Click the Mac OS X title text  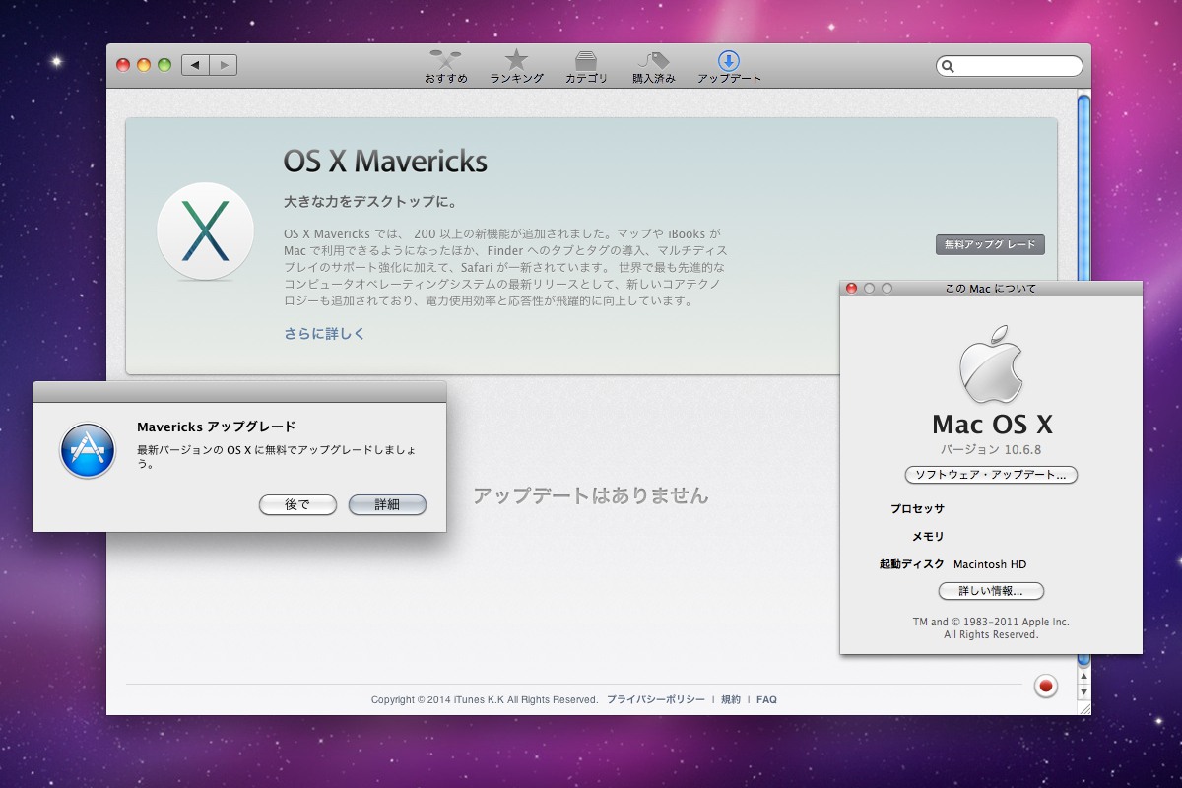point(992,425)
